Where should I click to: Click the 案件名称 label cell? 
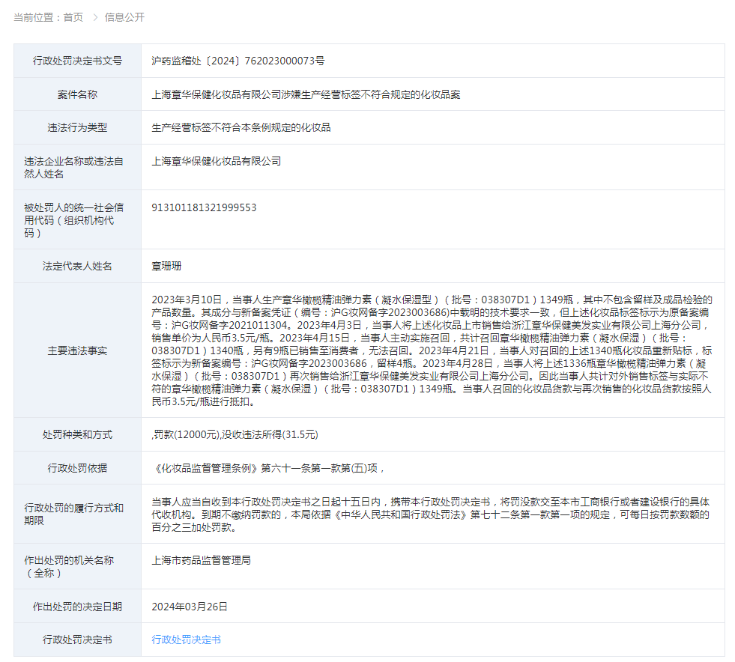click(77, 94)
